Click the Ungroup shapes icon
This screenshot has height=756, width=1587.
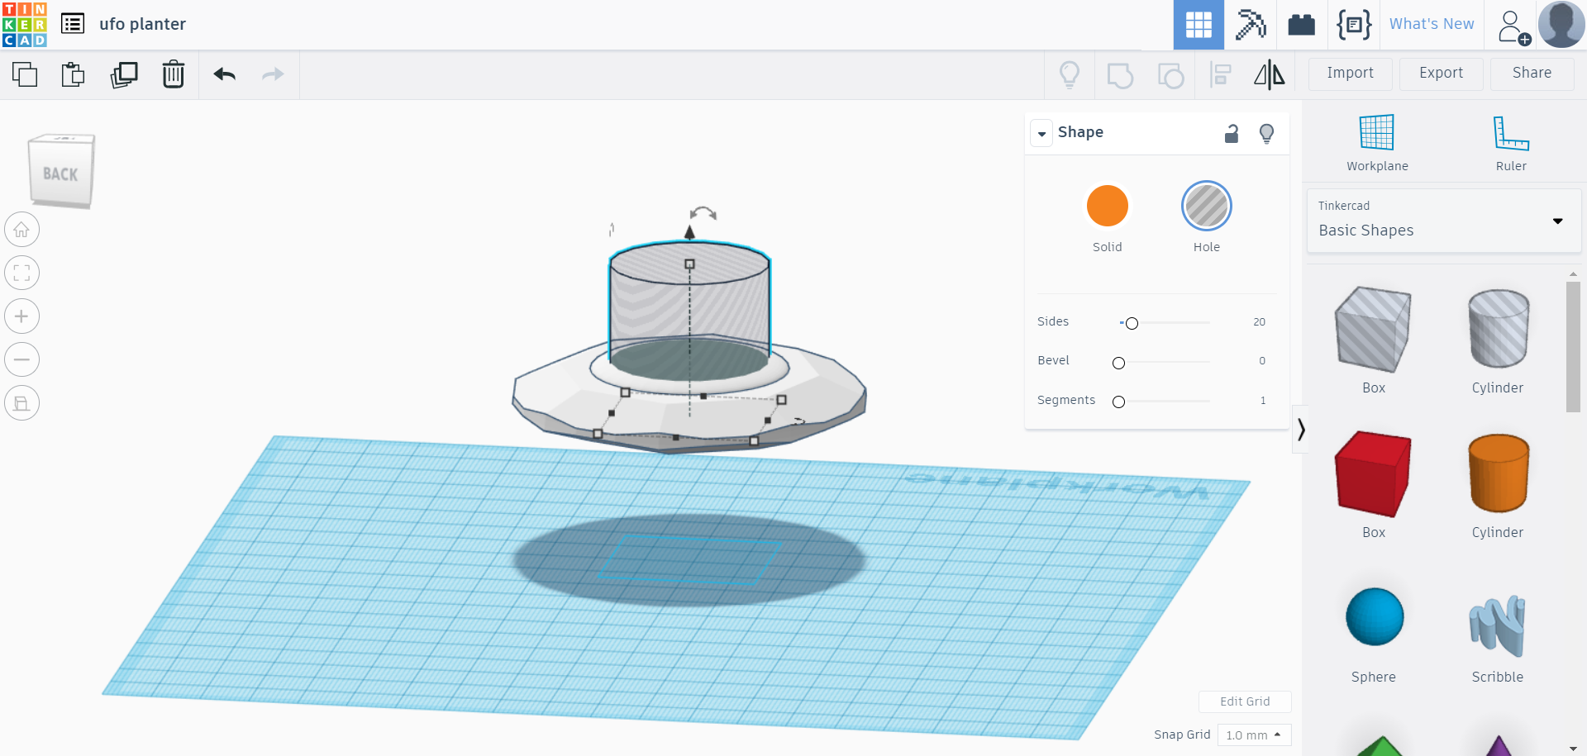[1170, 75]
